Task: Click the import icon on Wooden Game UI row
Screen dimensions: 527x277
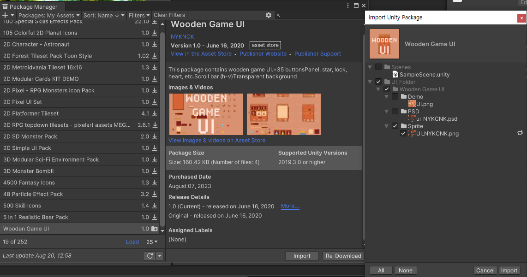Action: (155, 229)
